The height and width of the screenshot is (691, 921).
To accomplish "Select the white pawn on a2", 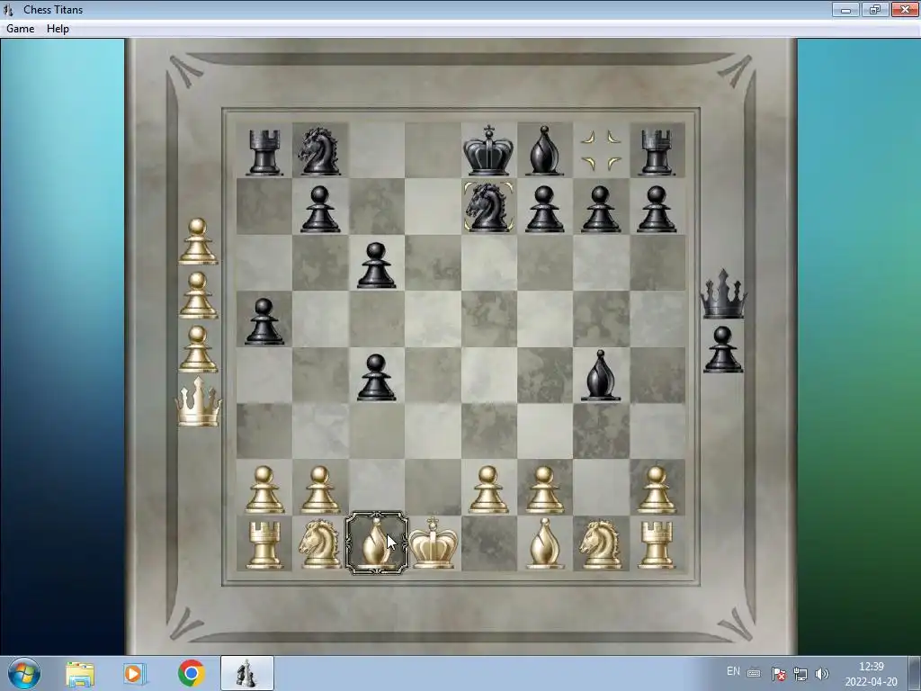I will point(264,490).
